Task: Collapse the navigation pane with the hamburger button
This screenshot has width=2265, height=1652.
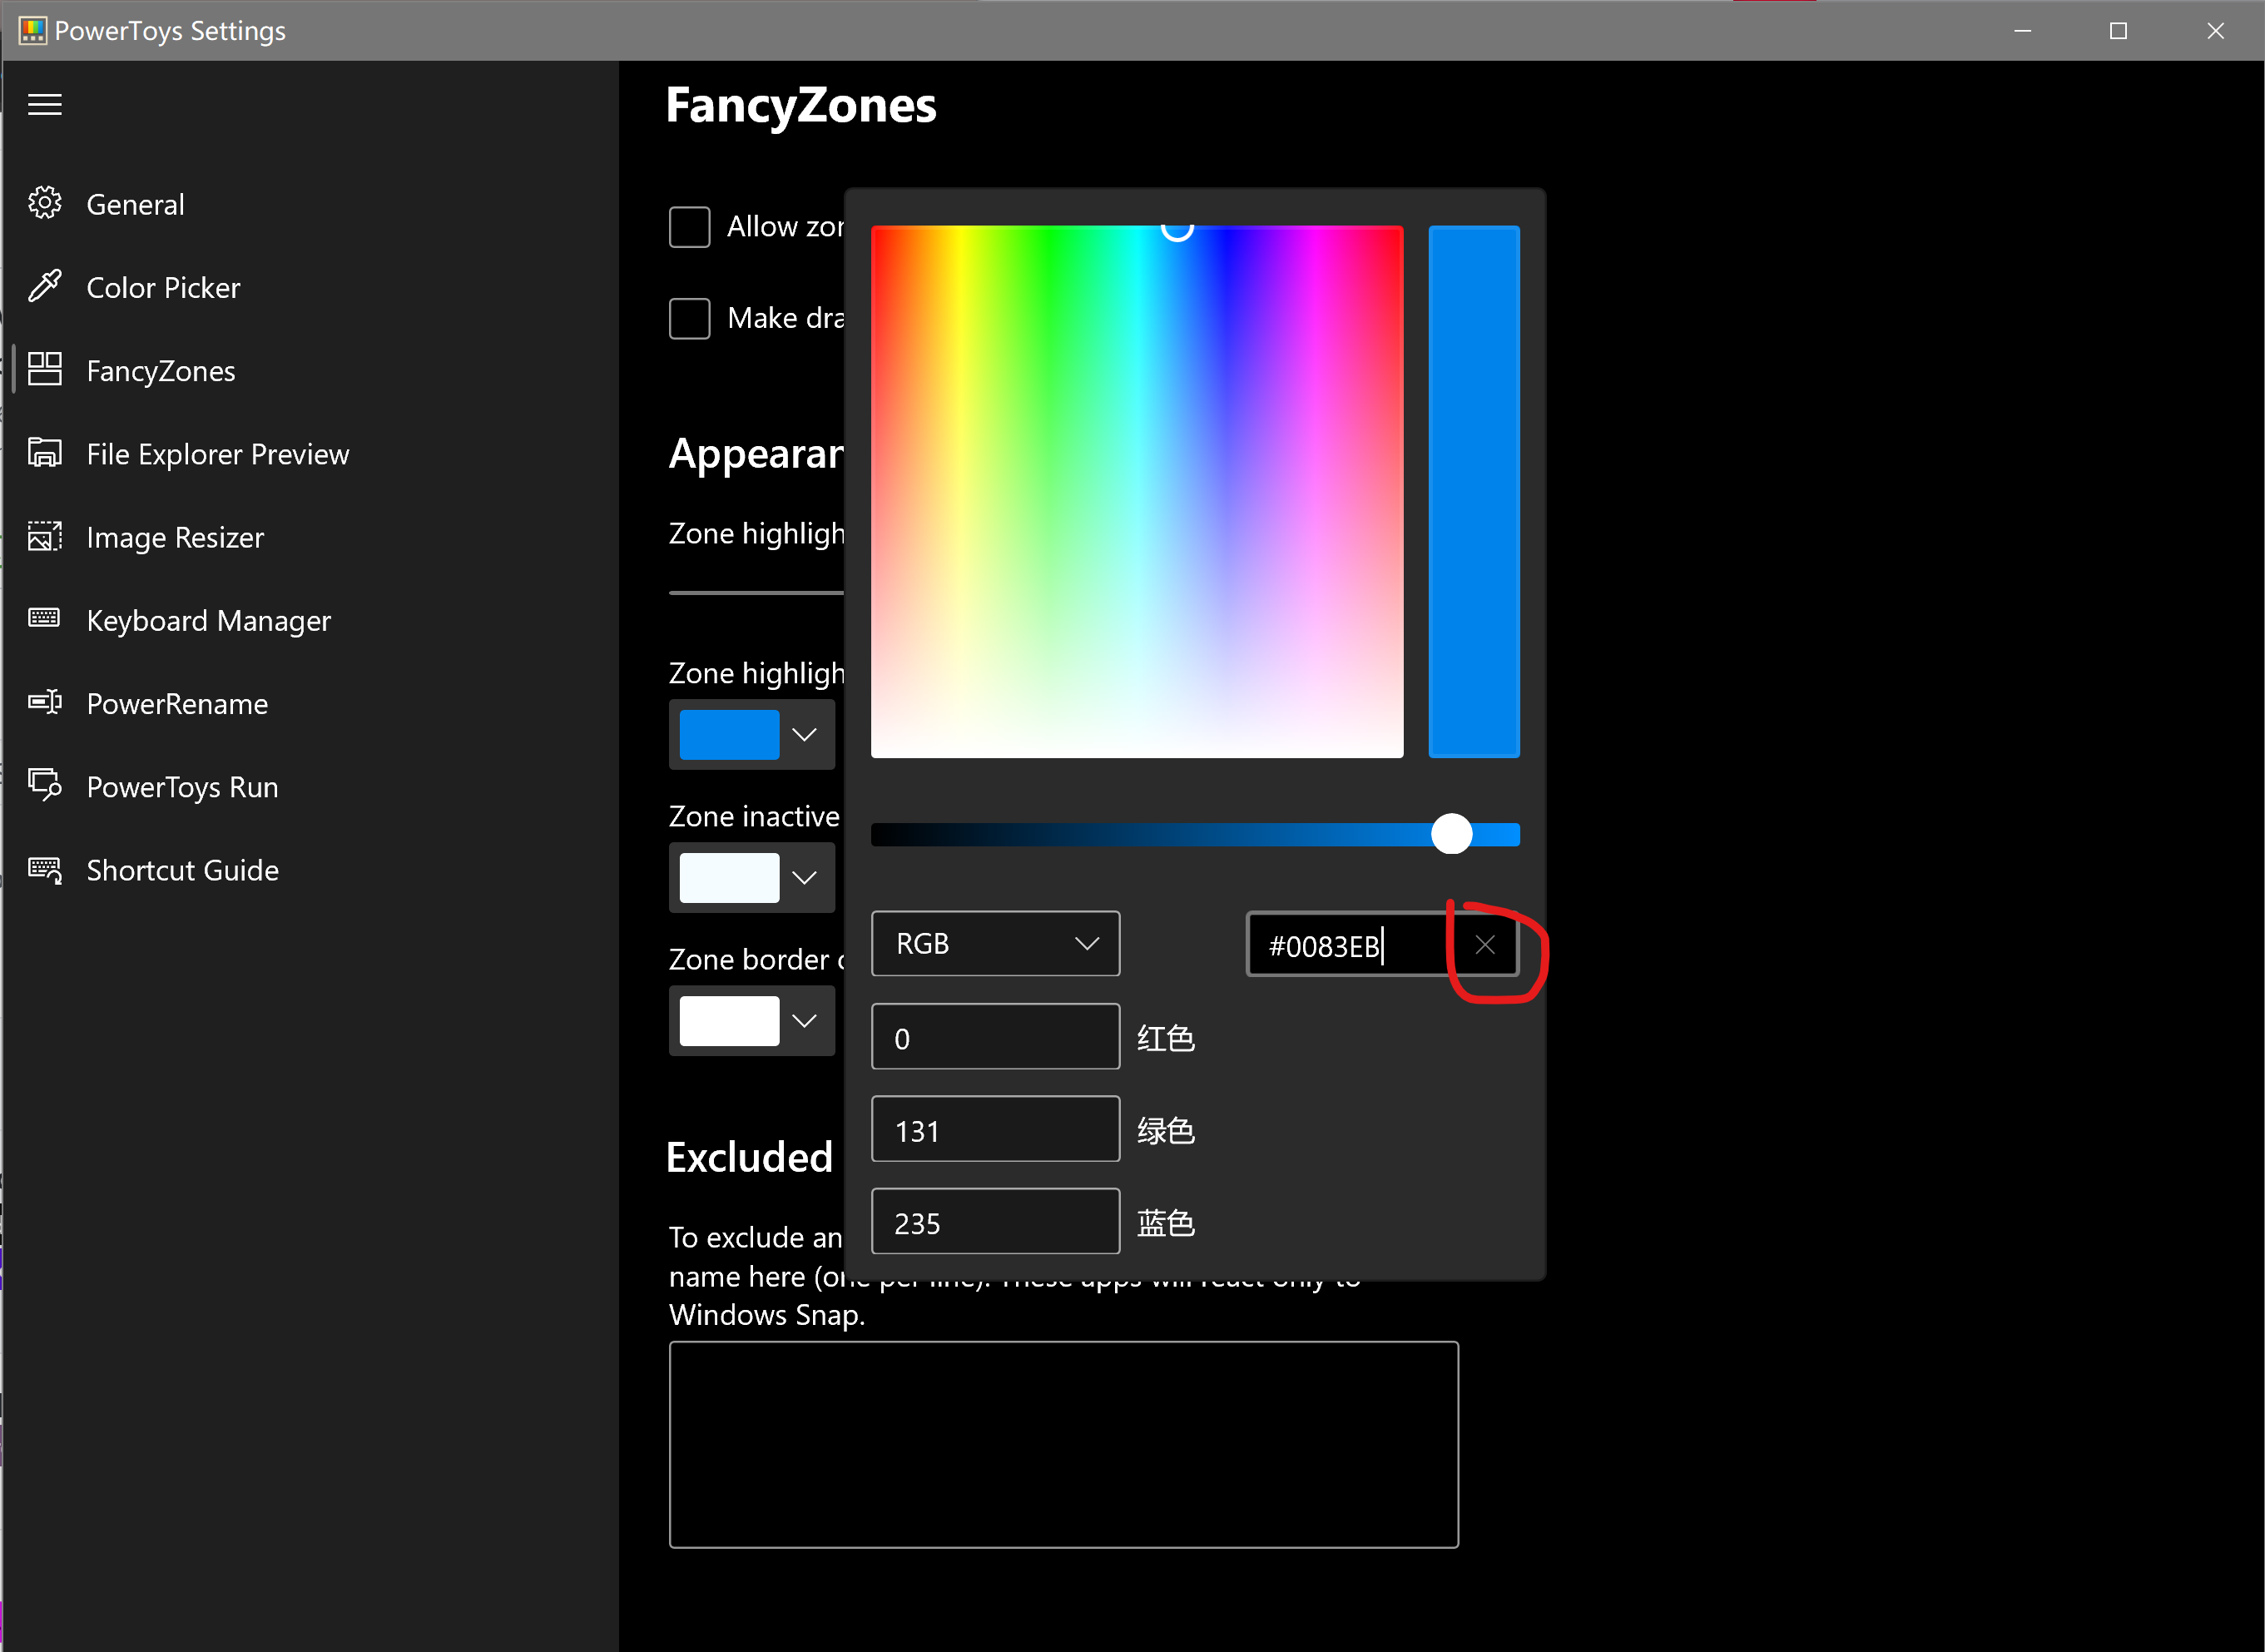Action: (44, 104)
